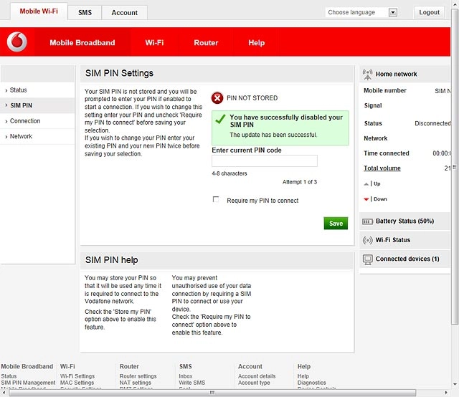Log out using the Logout button
Viewport: 459px width, 397px height.
[429, 12]
